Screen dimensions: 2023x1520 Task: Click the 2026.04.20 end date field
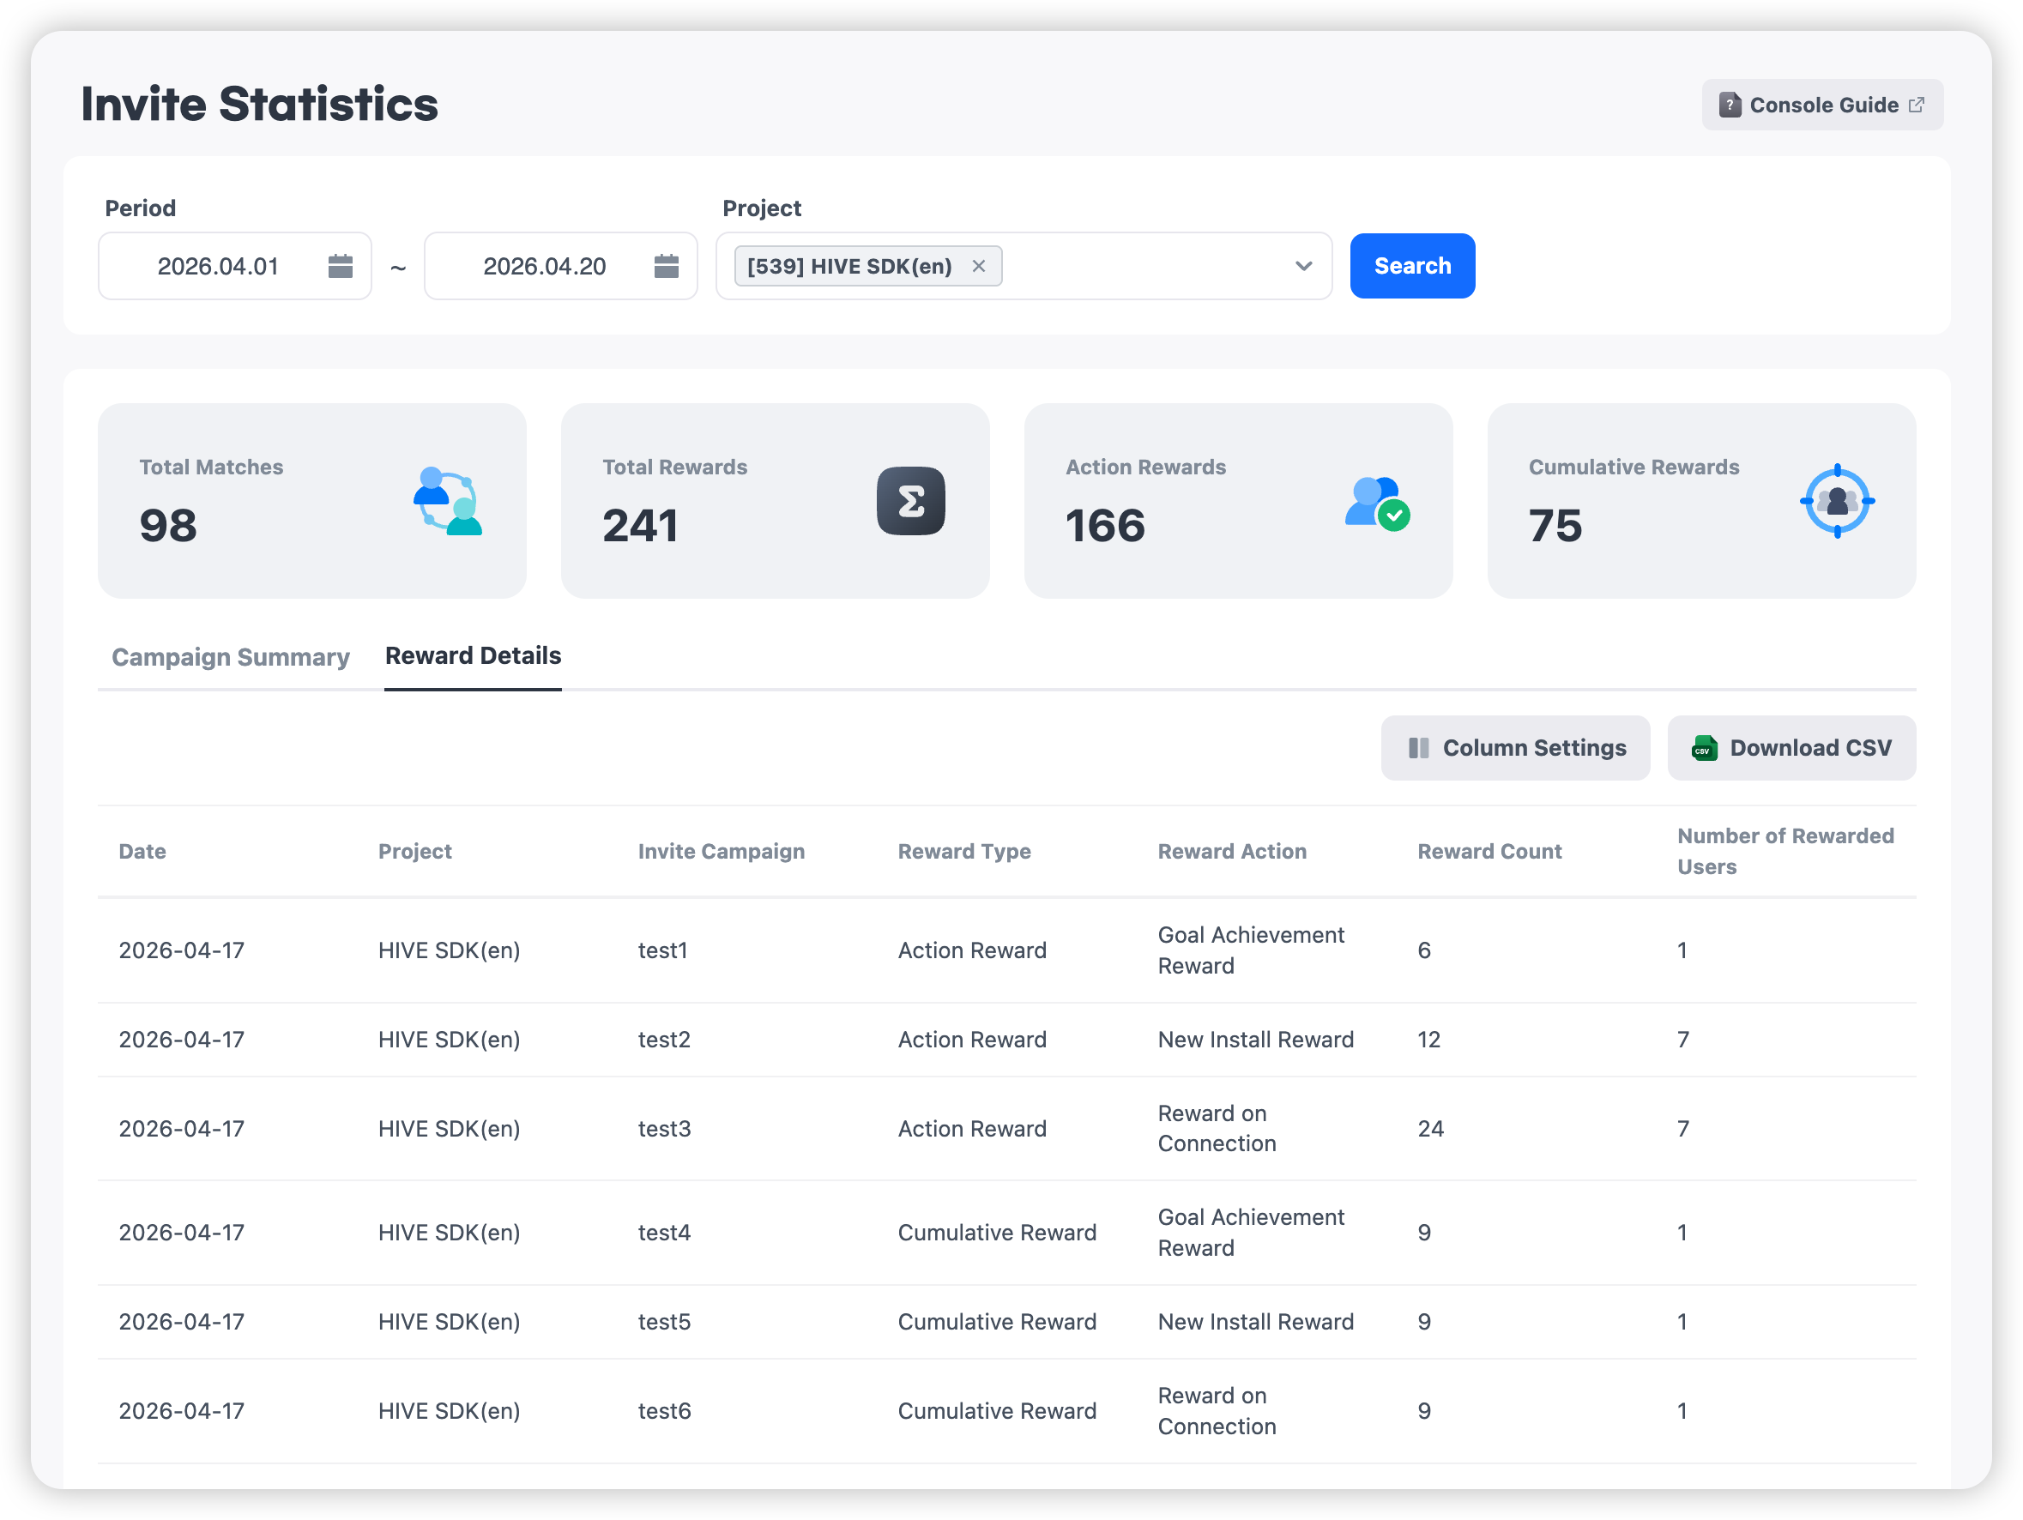pos(544,266)
